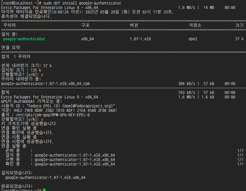246x191 pixels.
Task: Click the '연결 확인 실행 중' line
Action: coord(19,128)
